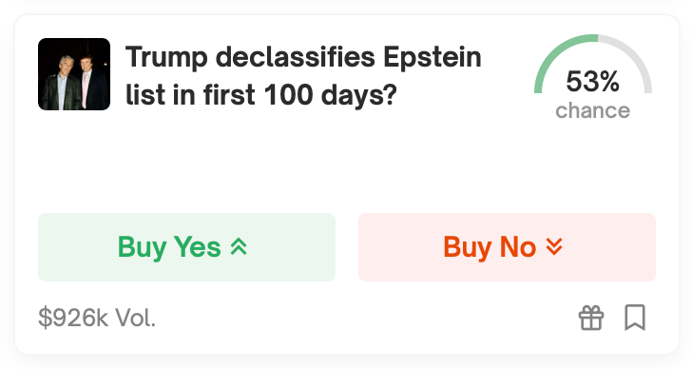
Task: Select the word "Epstein" in the title
Action: (432, 58)
